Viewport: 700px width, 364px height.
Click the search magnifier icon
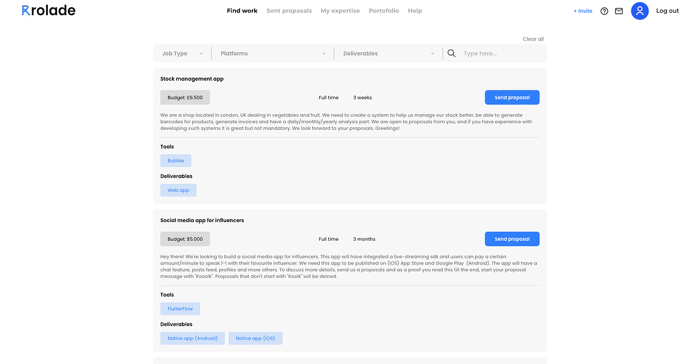coord(451,53)
